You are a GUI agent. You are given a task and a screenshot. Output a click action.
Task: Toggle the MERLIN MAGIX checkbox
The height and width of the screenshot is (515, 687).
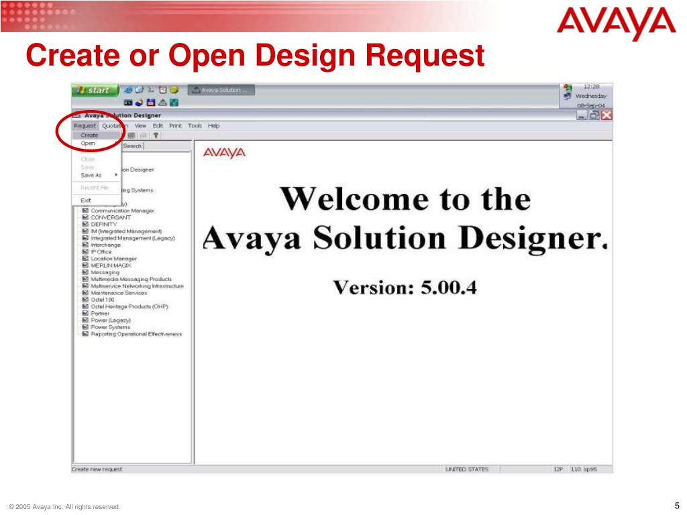click(85, 266)
